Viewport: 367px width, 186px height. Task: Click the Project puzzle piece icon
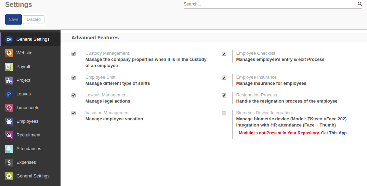[9, 80]
